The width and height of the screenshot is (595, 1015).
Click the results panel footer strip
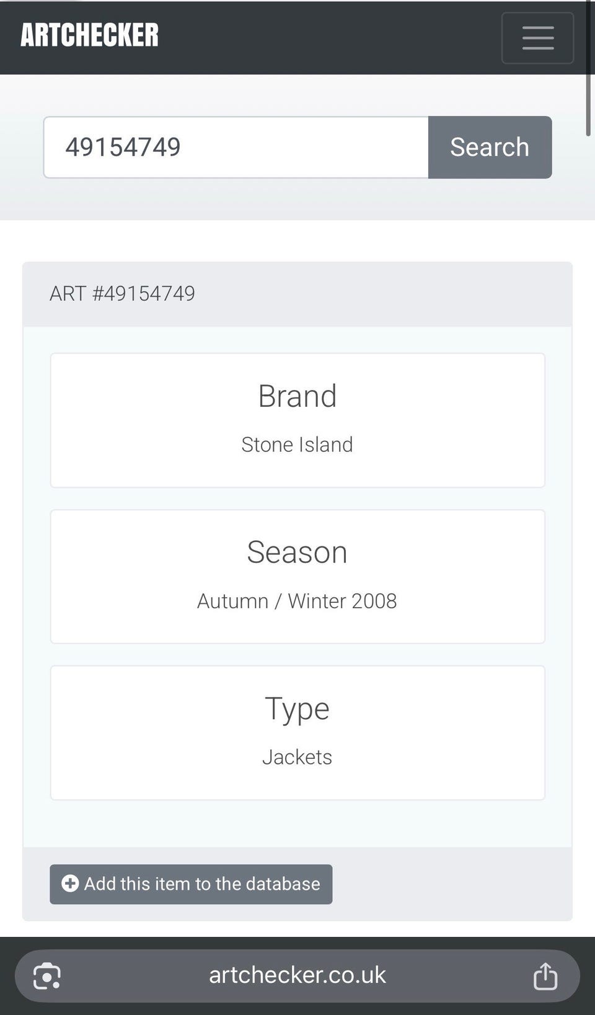click(x=452, y=884)
